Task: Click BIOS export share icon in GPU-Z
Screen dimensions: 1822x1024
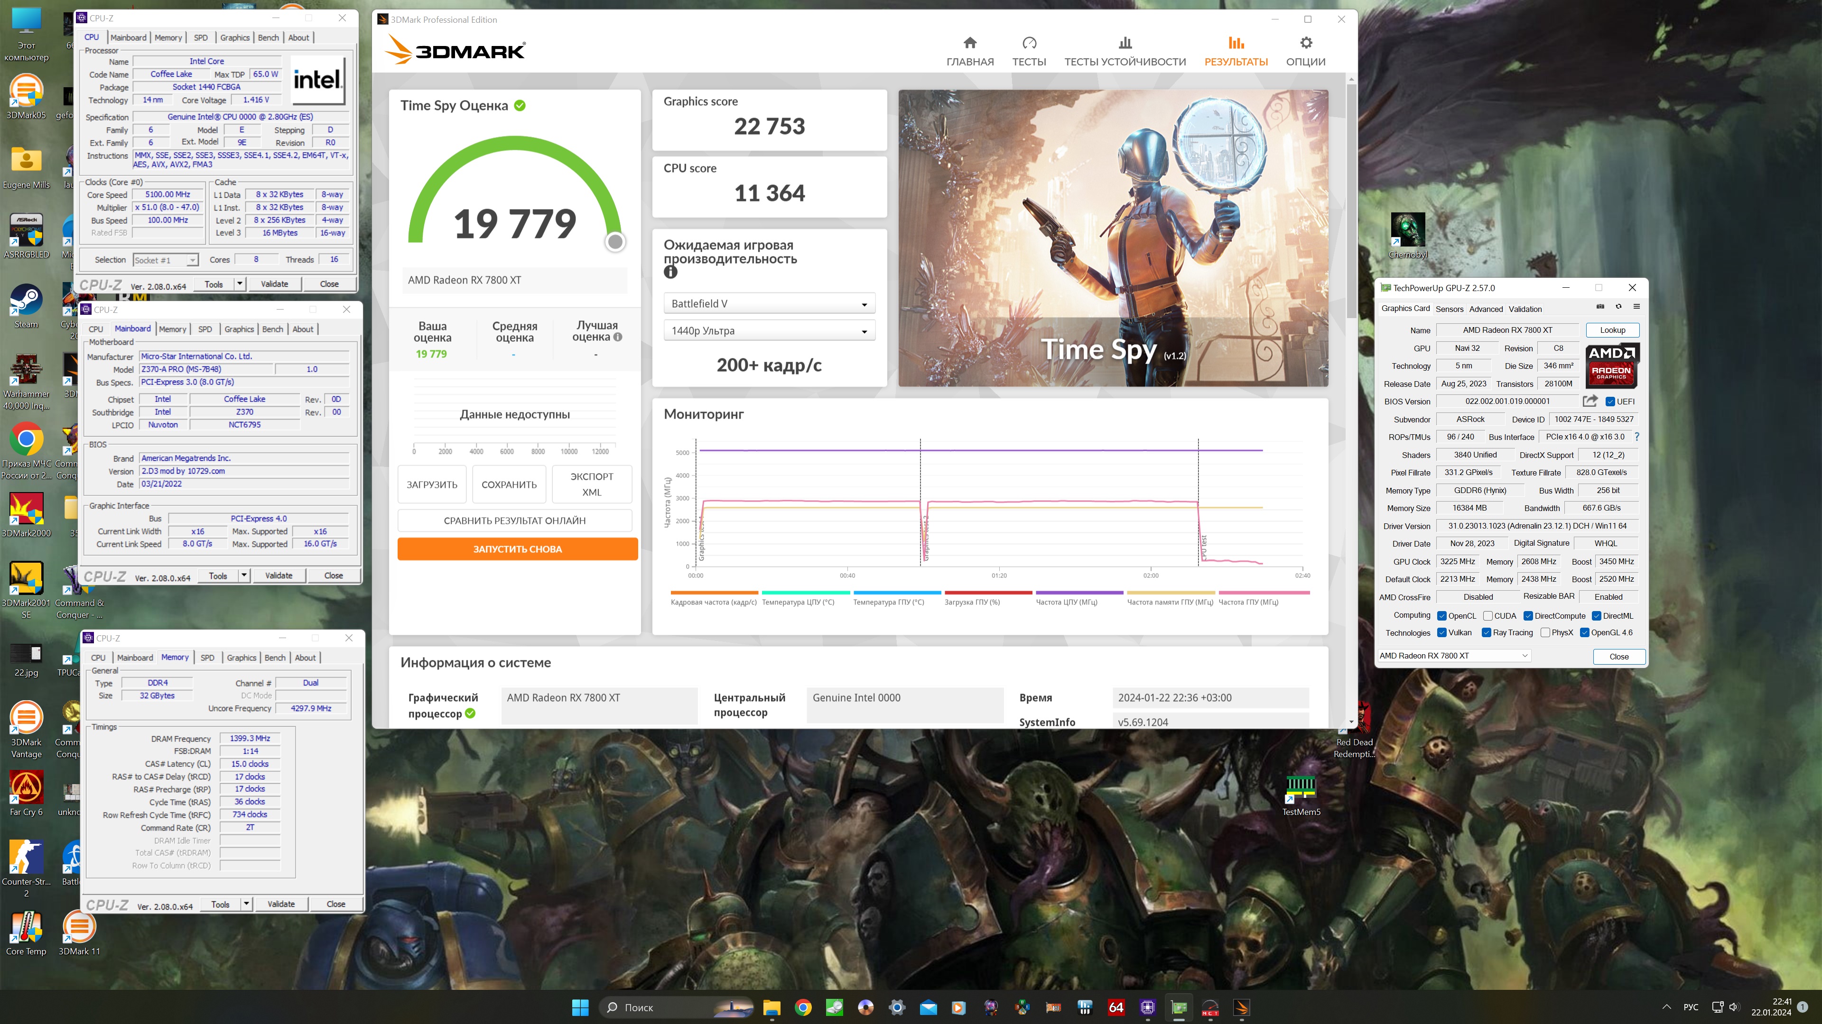Action: point(1590,401)
